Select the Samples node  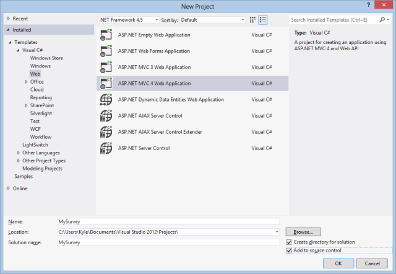click(x=24, y=176)
